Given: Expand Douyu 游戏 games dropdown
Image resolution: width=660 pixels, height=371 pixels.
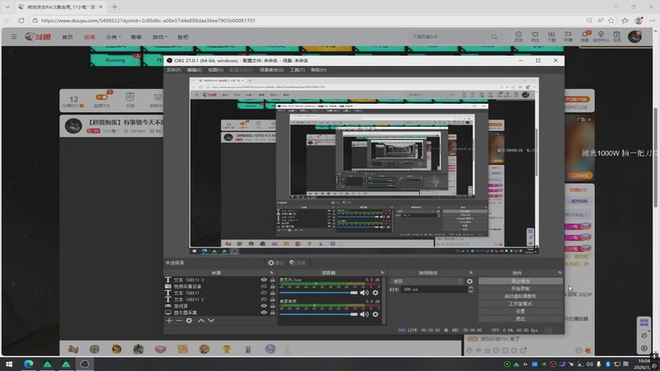Looking at the screenshot, I should (159, 37).
